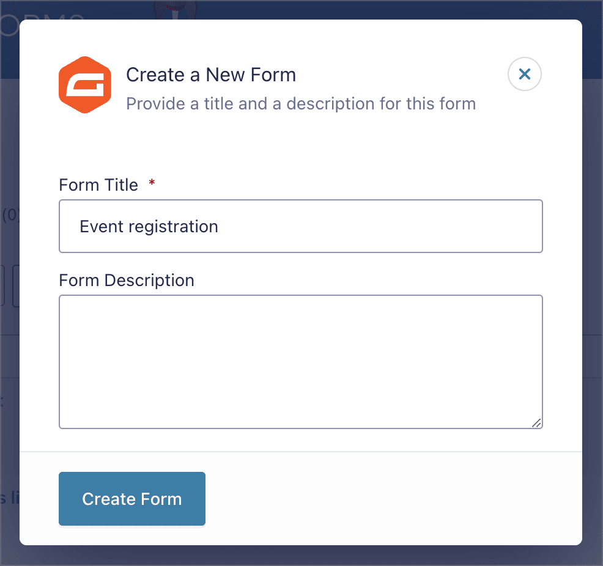
Task: Click the "Form Description" field label
Action: tap(127, 280)
